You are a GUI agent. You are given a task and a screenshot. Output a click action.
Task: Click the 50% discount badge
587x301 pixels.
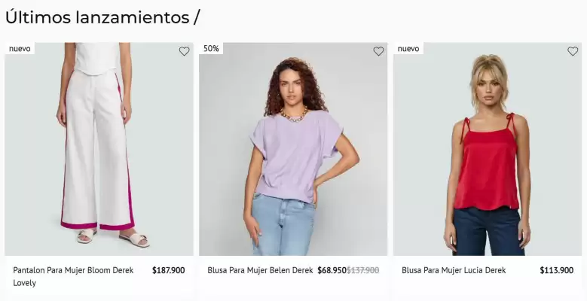[211, 49]
